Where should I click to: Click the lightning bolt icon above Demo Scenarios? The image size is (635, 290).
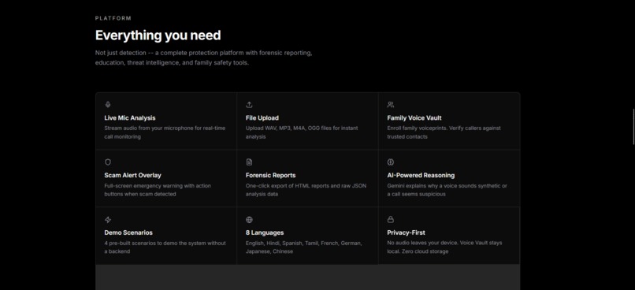tap(108, 220)
